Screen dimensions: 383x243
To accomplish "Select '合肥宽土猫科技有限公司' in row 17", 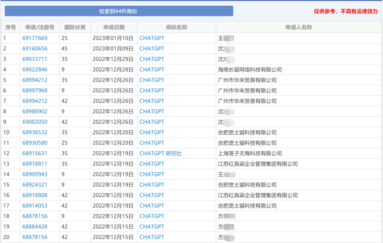I will pyautogui.click(x=247, y=206).
